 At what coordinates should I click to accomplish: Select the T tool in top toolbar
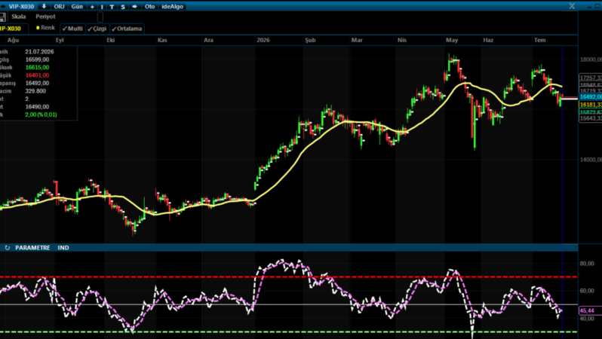pyautogui.click(x=112, y=7)
